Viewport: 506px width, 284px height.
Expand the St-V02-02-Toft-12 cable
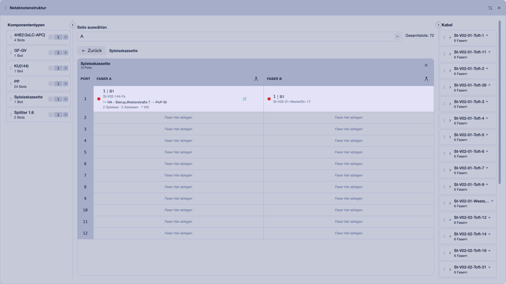(x=450, y=220)
